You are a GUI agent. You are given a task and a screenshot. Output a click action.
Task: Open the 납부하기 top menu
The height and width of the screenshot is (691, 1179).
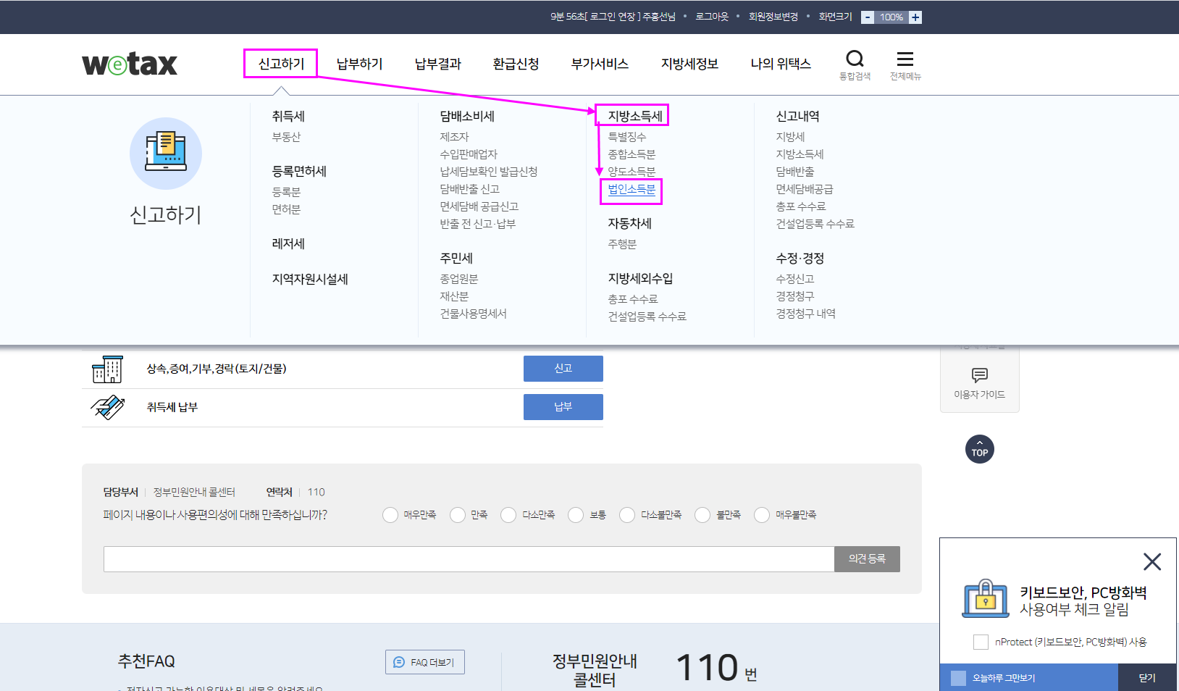point(360,64)
